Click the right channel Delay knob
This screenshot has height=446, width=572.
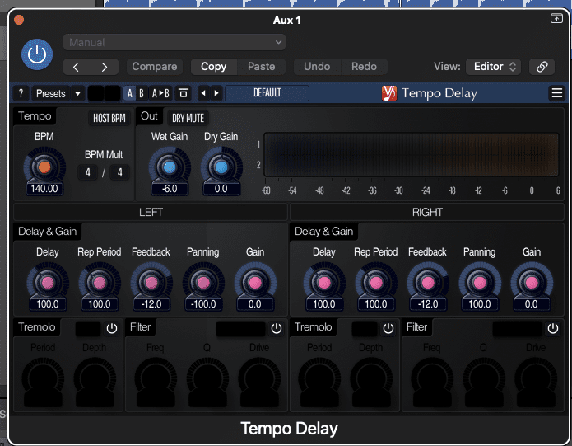point(324,283)
